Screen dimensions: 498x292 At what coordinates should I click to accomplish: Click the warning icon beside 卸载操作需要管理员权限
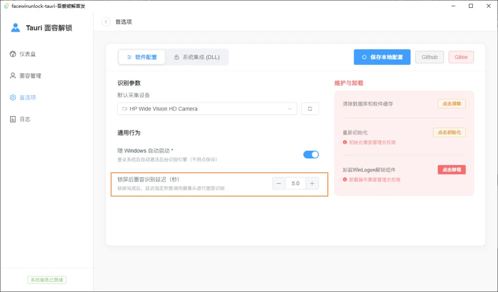coord(345,179)
